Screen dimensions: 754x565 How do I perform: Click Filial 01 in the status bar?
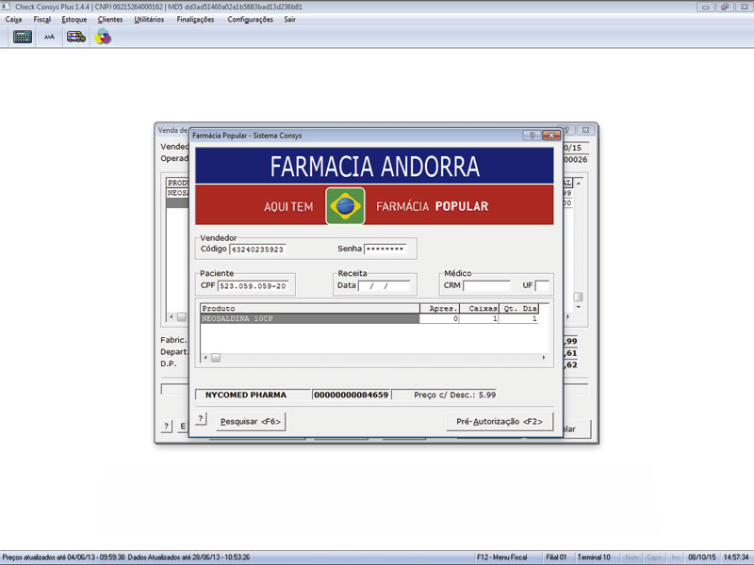[556, 557]
